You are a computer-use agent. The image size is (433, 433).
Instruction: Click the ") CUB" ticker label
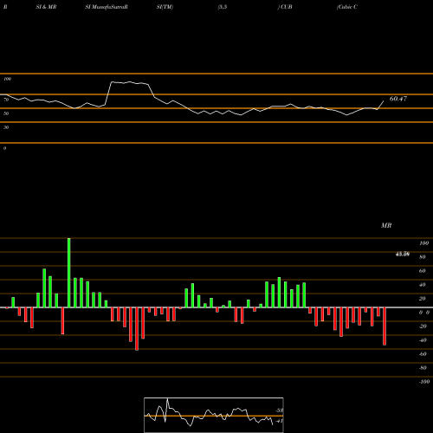click(285, 7)
